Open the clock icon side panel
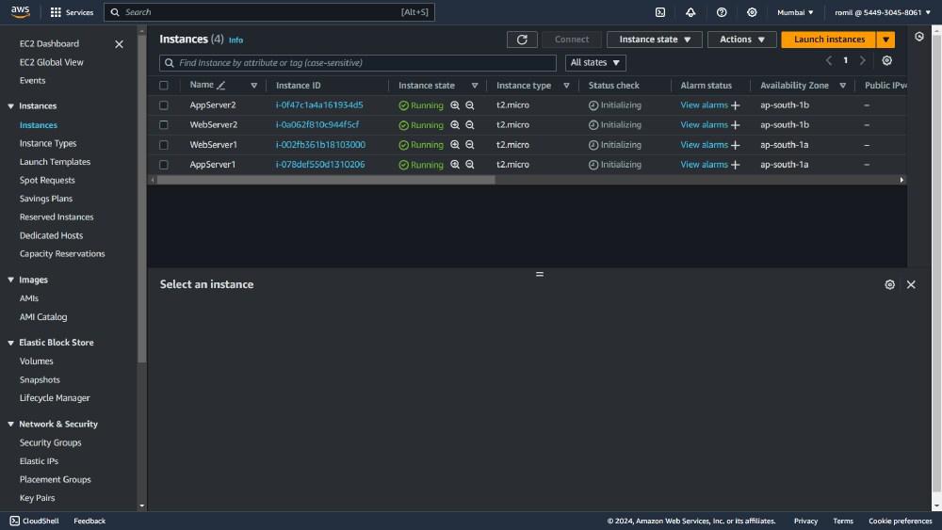Viewport: 942px width, 530px height. click(x=919, y=38)
